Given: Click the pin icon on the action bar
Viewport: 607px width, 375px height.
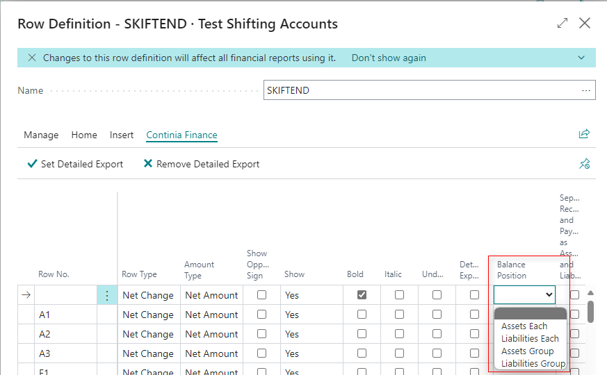Looking at the screenshot, I should point(584,164).
